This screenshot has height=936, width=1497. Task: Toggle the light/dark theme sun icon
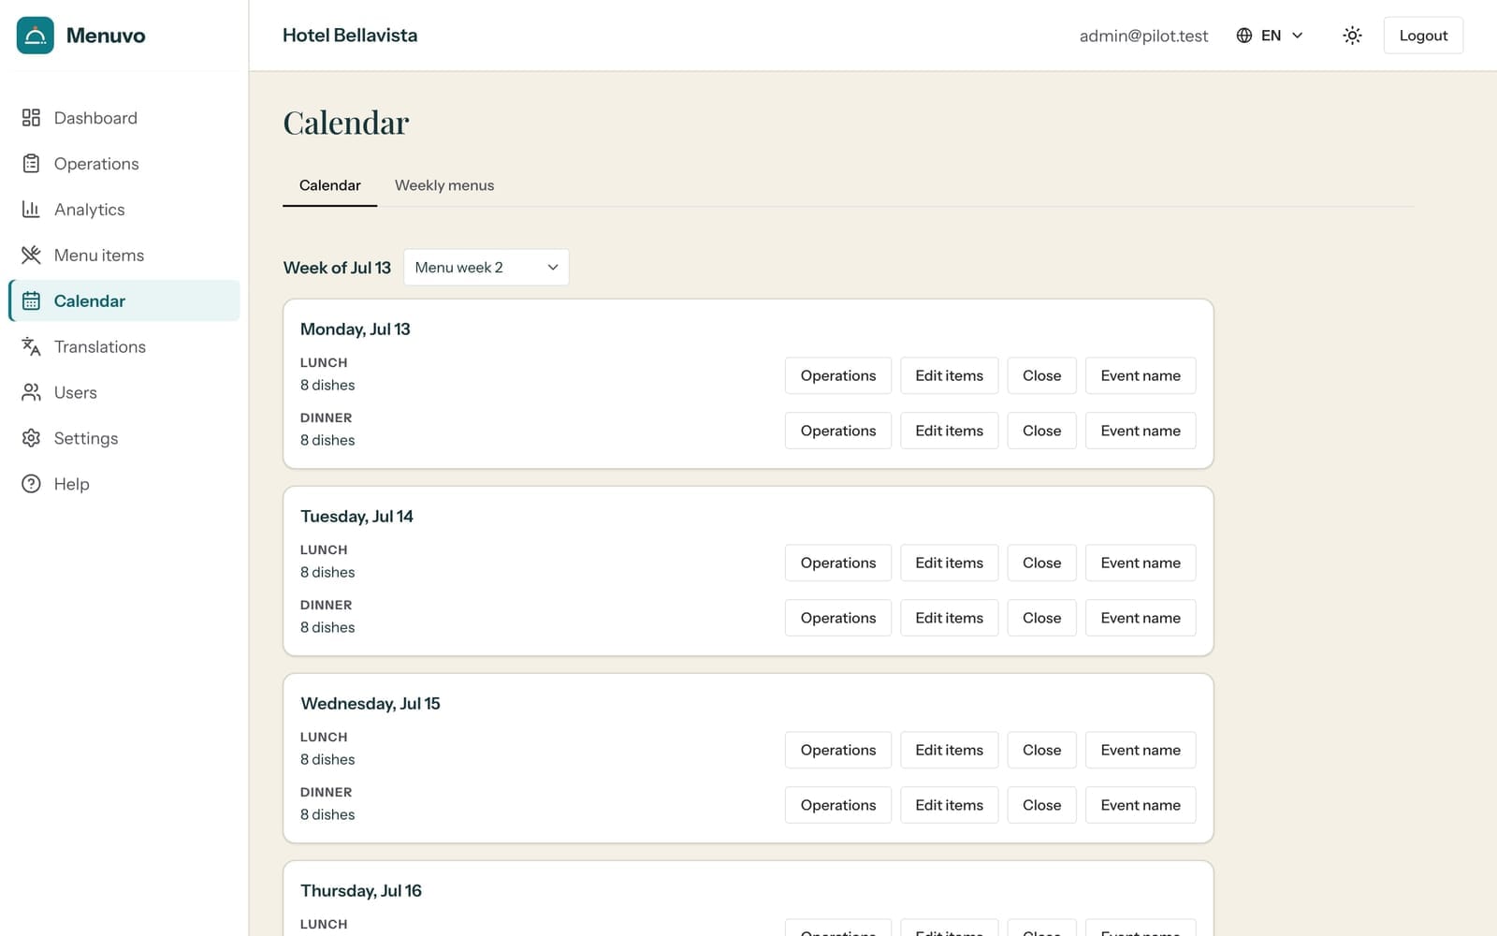(1352, 36)
